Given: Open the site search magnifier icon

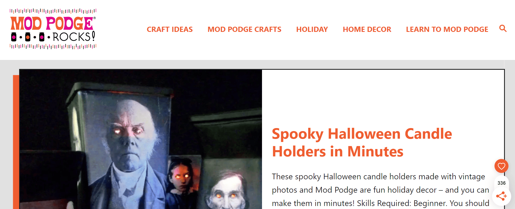Looking at the screenshot, I should click(x=503, y=28).
